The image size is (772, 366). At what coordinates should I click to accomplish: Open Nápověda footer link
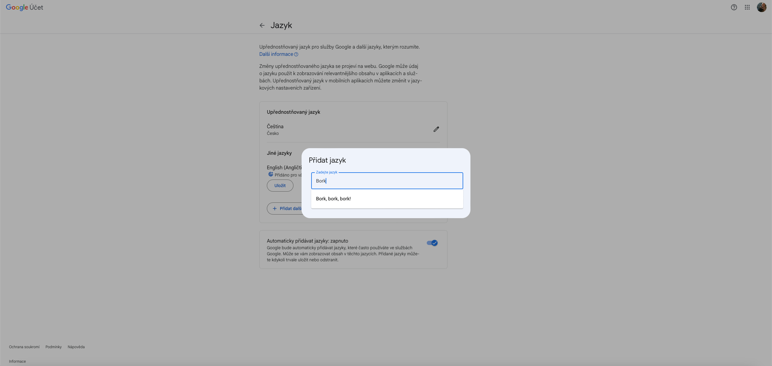click(76, 347)
